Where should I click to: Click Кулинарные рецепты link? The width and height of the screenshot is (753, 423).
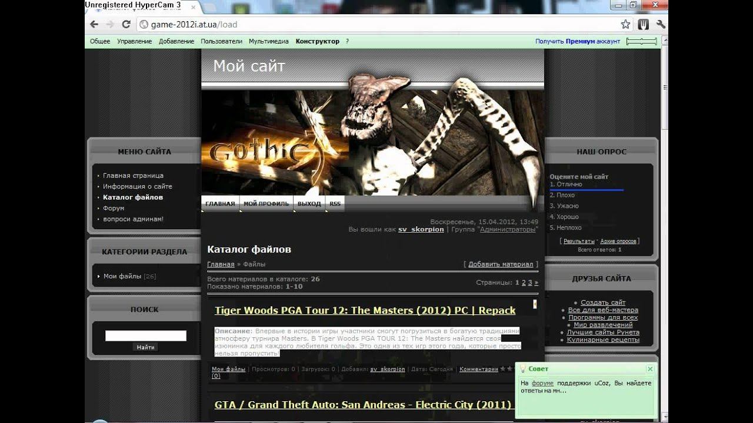point(603,340)
